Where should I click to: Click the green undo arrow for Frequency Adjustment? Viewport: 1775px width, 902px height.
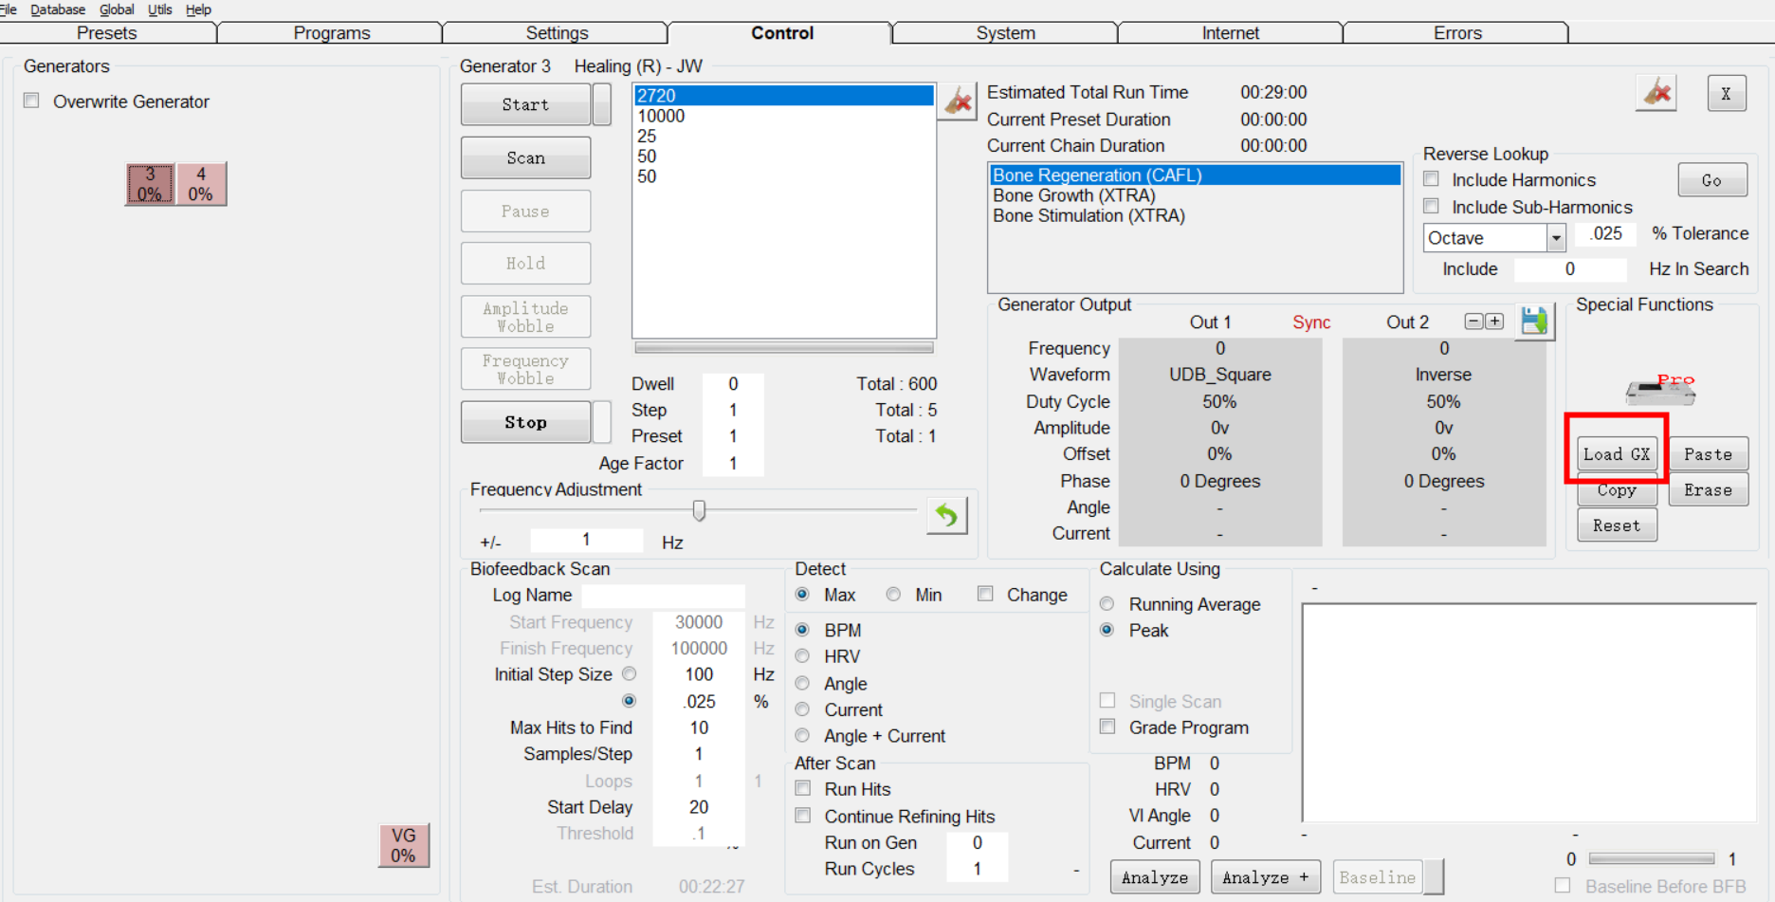pyautogui.click(x=946, y=515)
